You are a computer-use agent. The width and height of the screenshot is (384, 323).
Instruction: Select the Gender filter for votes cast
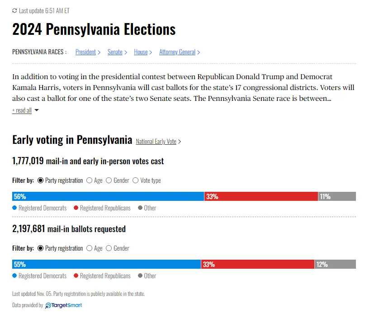(109, 180)
